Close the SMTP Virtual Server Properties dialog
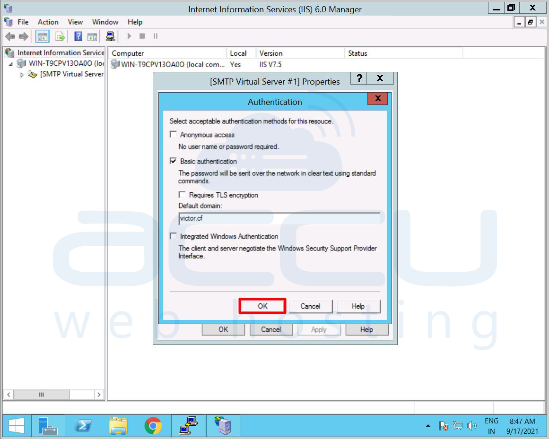The image size is (549, 439). (x=380, y=78)
